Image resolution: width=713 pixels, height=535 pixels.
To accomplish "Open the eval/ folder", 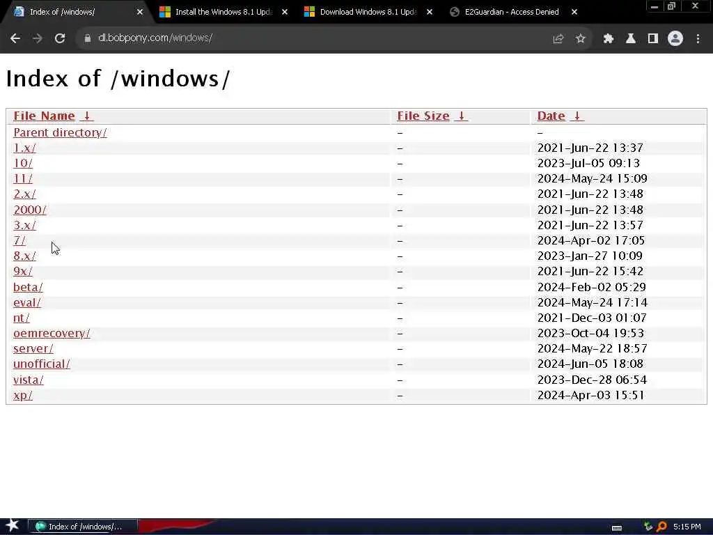I will (27, 302).
